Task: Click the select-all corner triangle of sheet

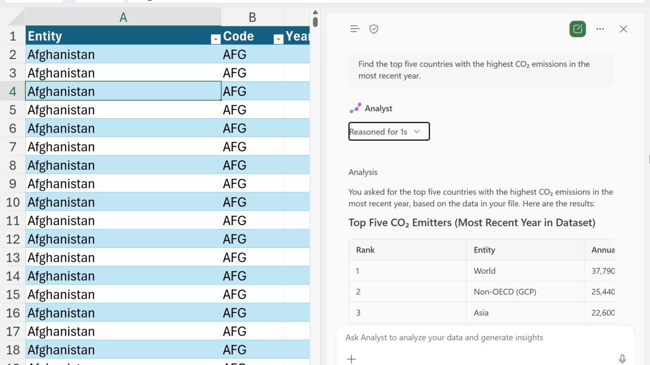Action: point(15,18)
